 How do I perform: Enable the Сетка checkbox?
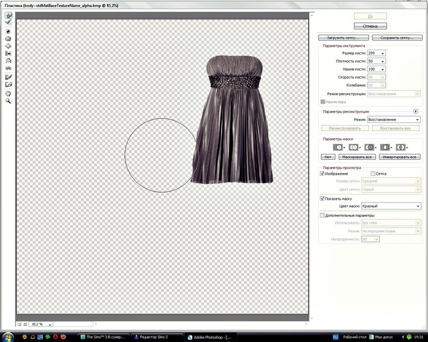point(373,174)
